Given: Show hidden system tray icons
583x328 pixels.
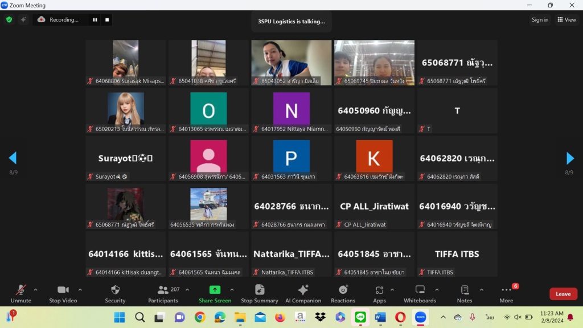Looking at the screenshot, I should tap(443, 317).
